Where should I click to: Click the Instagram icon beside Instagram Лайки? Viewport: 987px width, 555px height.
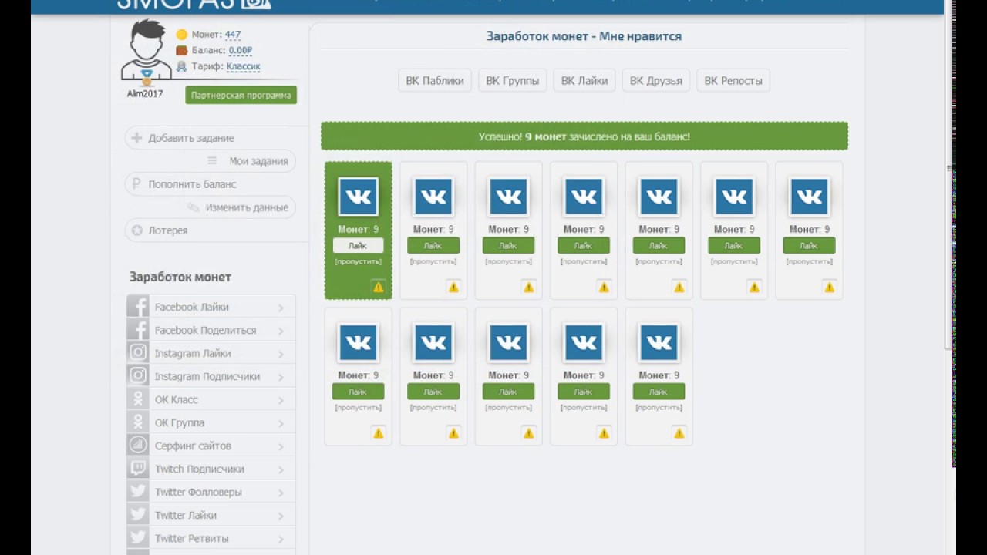click(138, 353)
